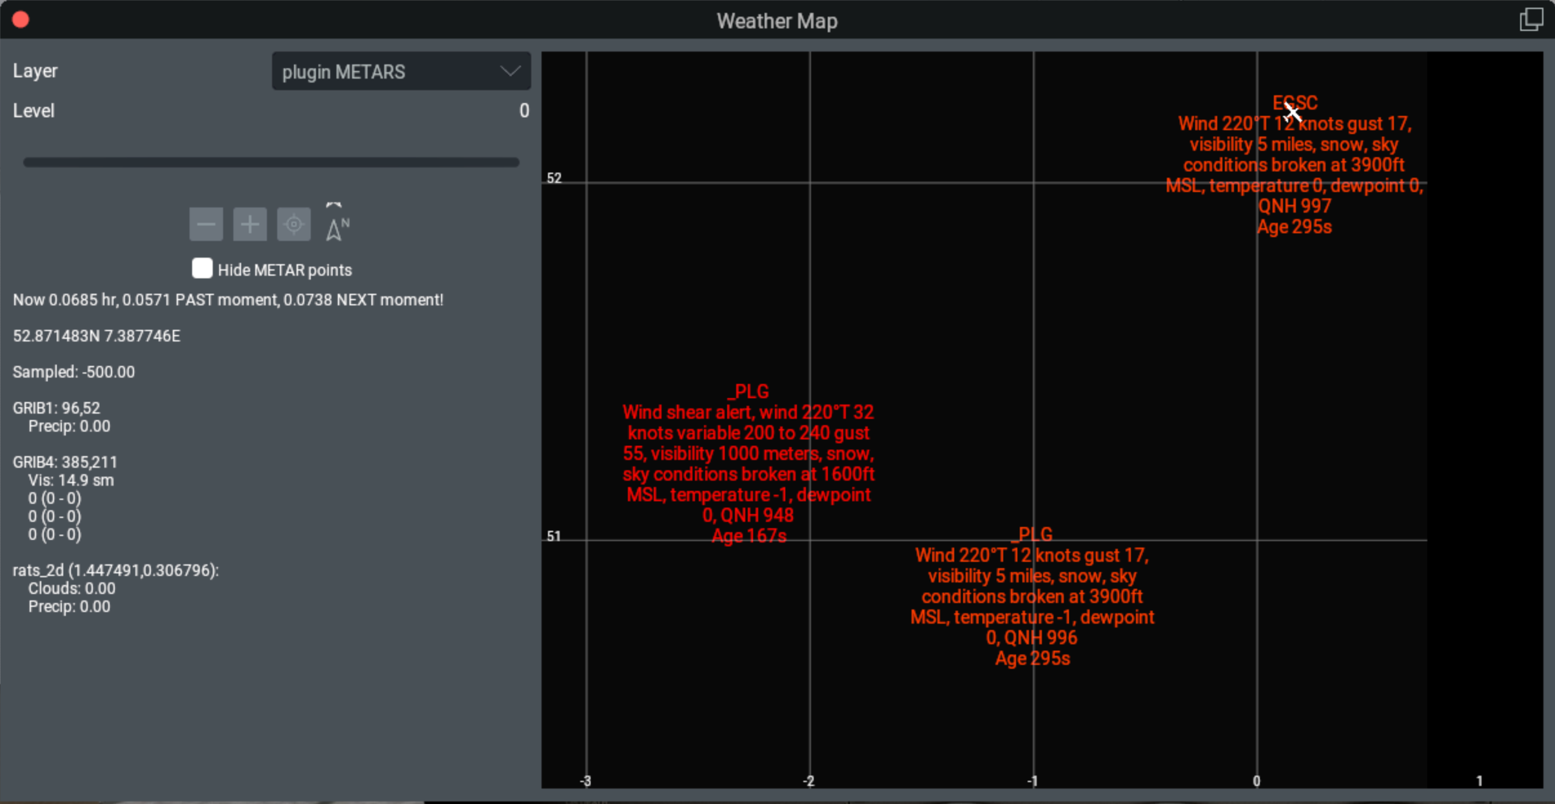
Task: Toggle the Hide METAR points checkbox
Action: pyautogui.click(x=202, y=269)
